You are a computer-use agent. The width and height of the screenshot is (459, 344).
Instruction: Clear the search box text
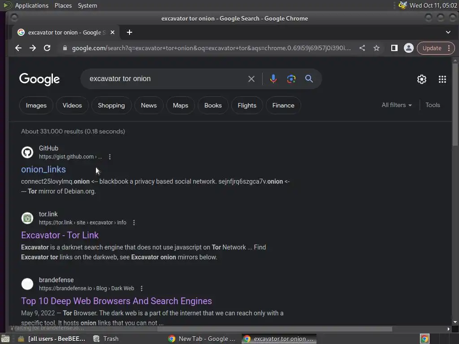pos(251,79)
